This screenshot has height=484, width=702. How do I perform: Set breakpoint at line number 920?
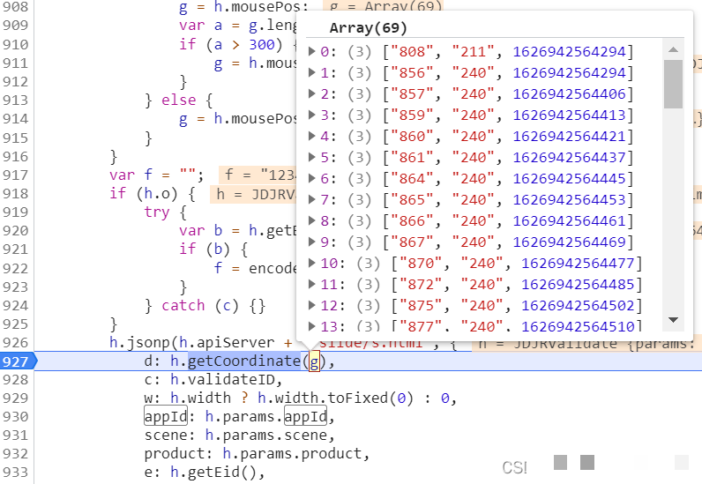pos(16,230)
